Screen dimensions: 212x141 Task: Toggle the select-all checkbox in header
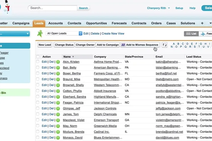tap(38, 57)
